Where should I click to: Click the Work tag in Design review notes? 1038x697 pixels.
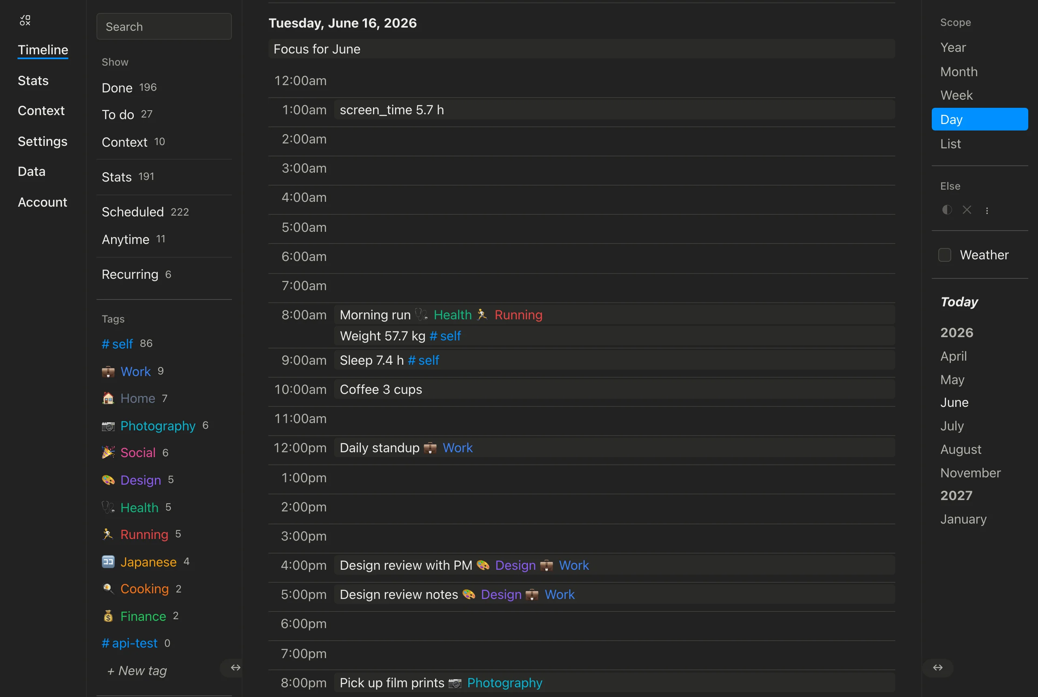pos(560,594)
